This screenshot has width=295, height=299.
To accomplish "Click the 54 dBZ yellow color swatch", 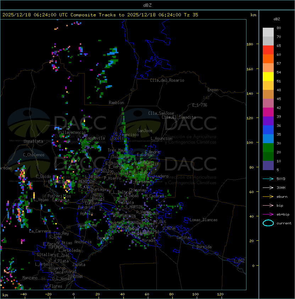I will pos(268,76).
